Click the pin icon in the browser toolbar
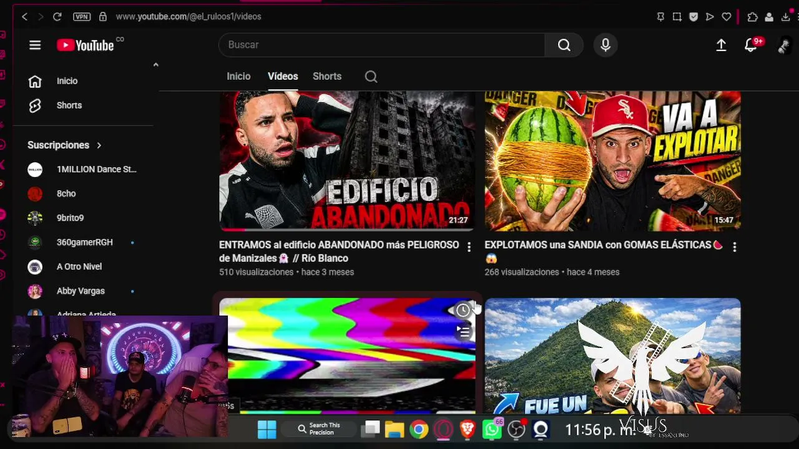The image size is (799, 449). [x=660, y=17]
